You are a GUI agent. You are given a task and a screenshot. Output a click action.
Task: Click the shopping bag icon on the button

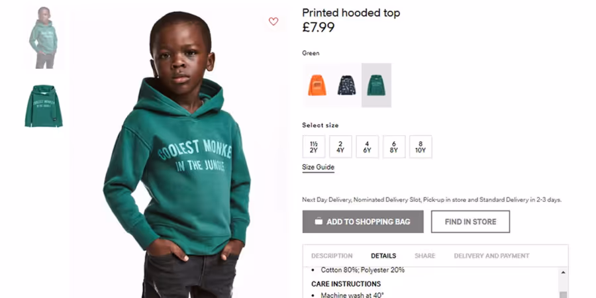[x=319, y=221]
